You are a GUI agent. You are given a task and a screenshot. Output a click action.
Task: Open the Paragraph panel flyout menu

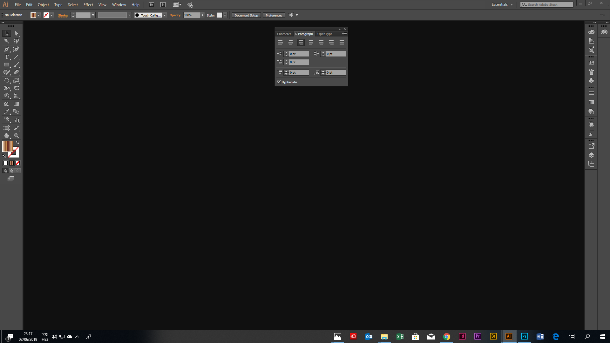pyautogui.click(x=344, y=34)
